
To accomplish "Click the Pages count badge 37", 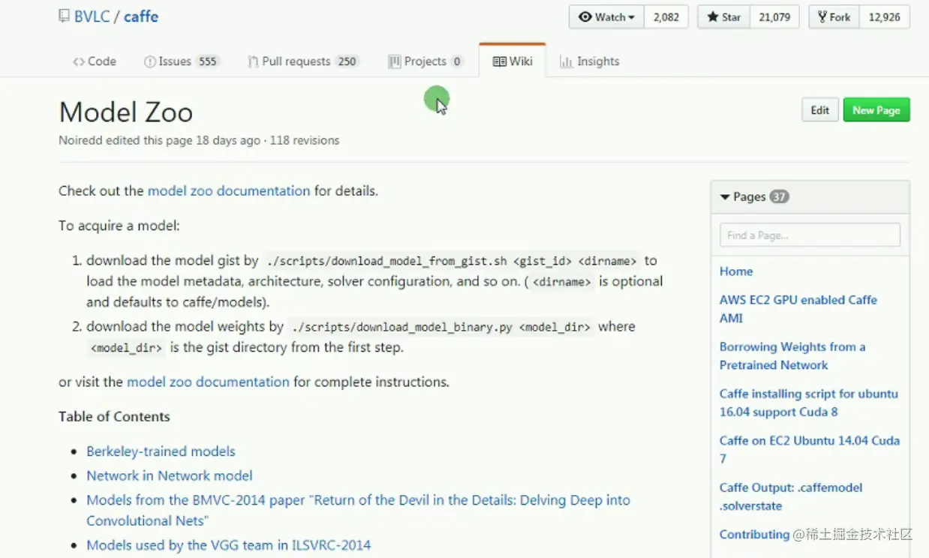I will [780, 196].
